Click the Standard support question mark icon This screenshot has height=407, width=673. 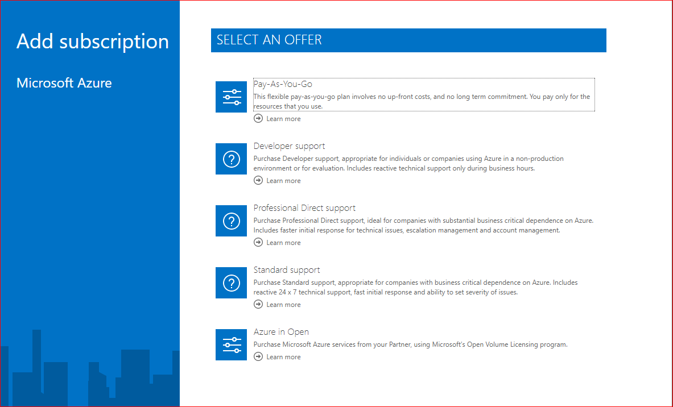point(231,283)
